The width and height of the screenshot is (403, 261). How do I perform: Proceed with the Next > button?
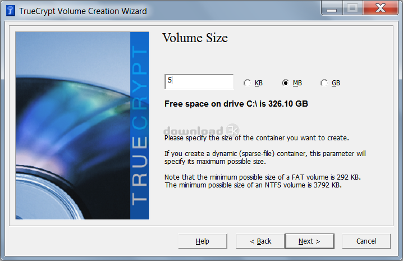309,241
